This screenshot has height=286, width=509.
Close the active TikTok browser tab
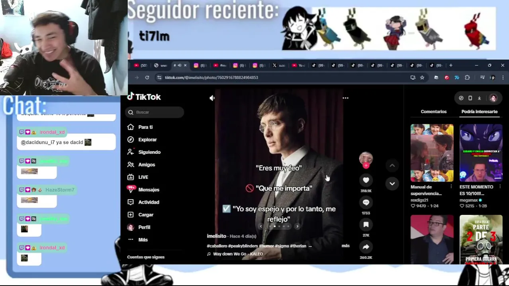click(x=185, y=66)
